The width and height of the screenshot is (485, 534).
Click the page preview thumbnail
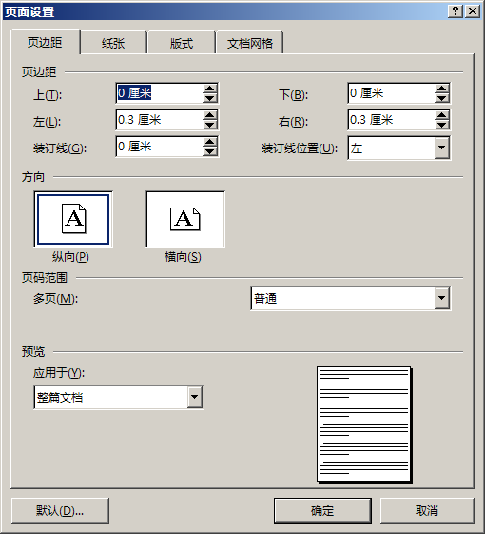(x=364, y=425)
